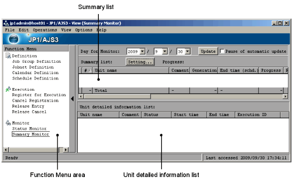
Task: Open the Operations menu
Action: [x=45, y=30]
